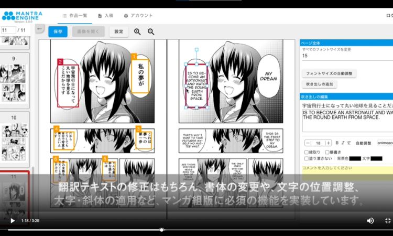Enable the 縁取り checkbox
This screenshot has height=236, width=393.
(x=307, y=152)
